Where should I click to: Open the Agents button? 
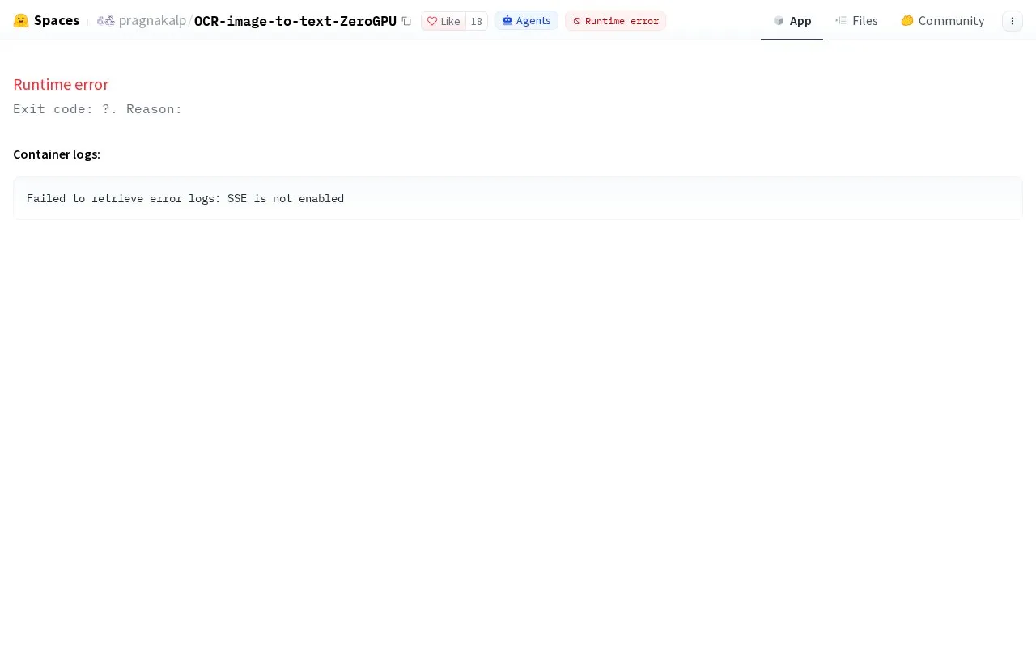click(526, 20)
